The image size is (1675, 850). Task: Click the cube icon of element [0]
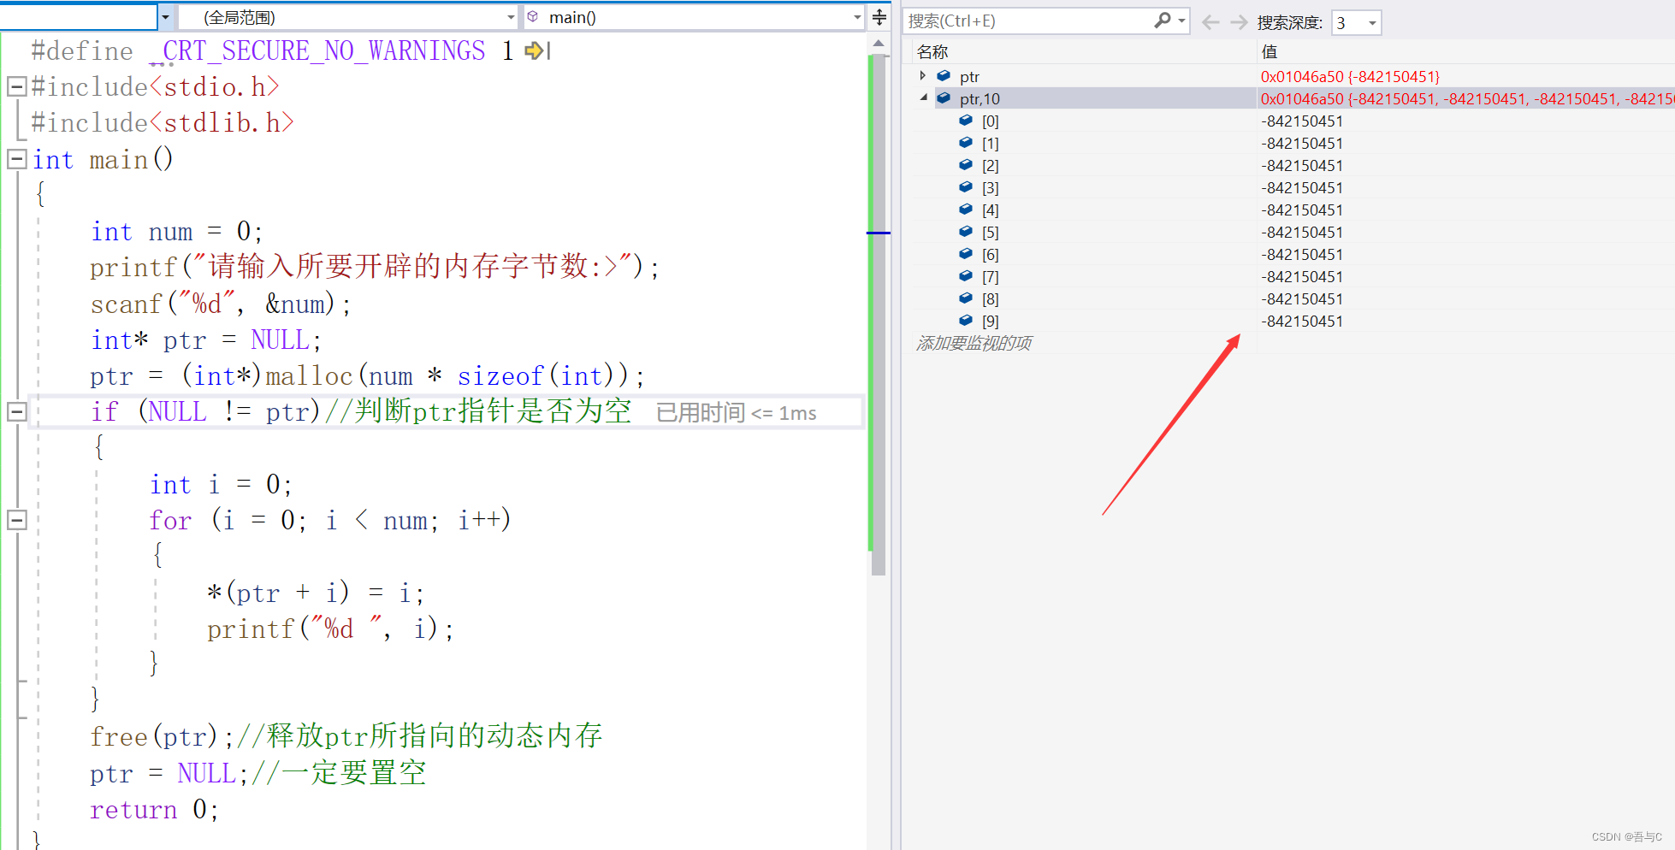pos(966,121)
